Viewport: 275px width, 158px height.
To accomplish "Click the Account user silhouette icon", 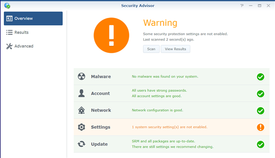I will point(81,93).
